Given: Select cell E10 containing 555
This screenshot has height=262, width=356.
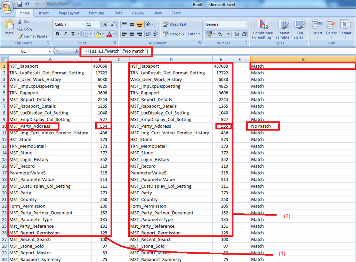Looking at the screenshot, I should click(x=221, y=126).
